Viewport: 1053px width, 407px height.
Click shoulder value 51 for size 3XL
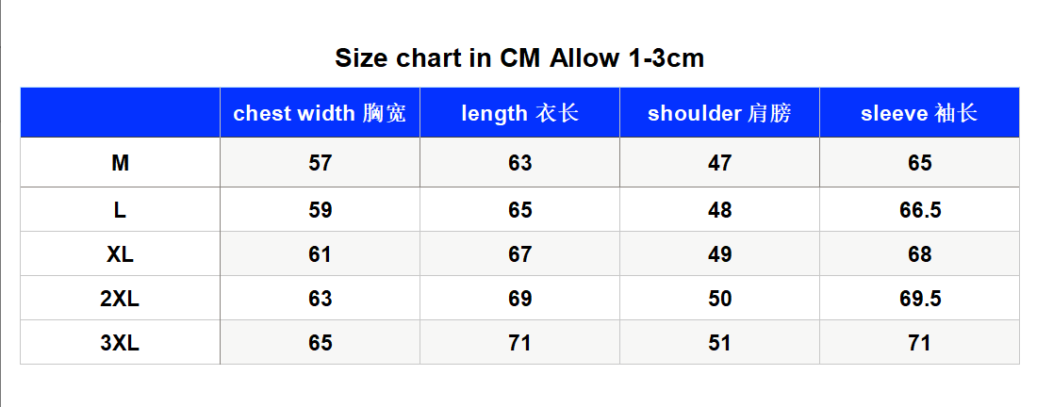pyautogui.click(x=719, y=343)
